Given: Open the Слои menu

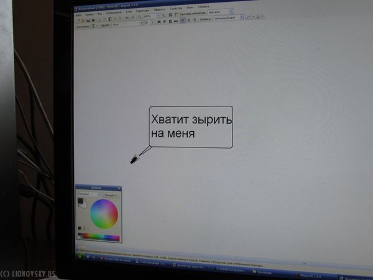Looking at the screenshot, I should pyautogui.click(x=129, y=12).
